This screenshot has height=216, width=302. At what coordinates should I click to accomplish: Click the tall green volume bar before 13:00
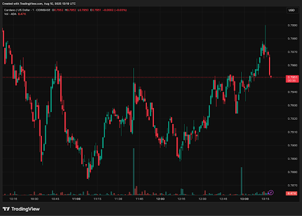coord(241,181)
